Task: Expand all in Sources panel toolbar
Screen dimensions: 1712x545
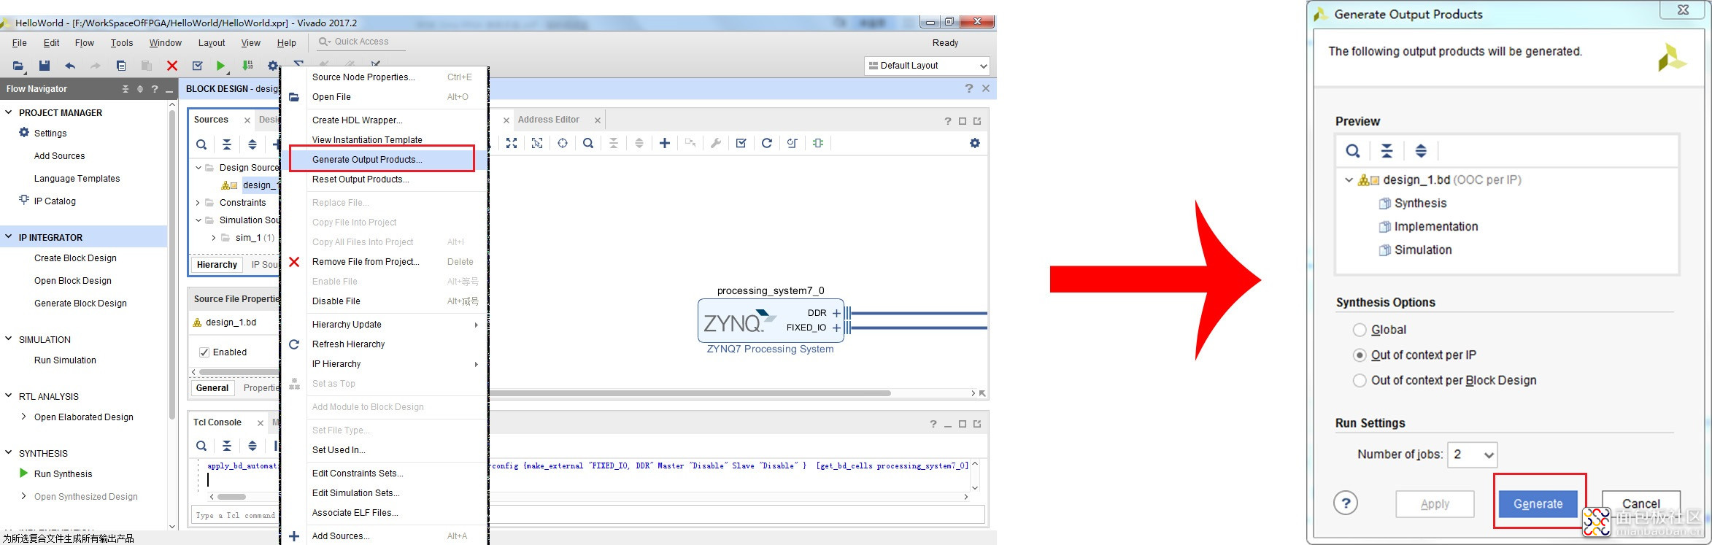Action: point(252,144)
